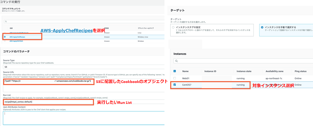Click the Web01 instance name cell
The image size is (313, 126).
point(185,78)
